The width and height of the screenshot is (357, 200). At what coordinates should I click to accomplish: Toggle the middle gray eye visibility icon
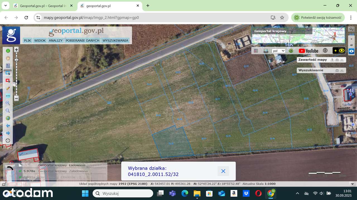[x=351, y=45]
